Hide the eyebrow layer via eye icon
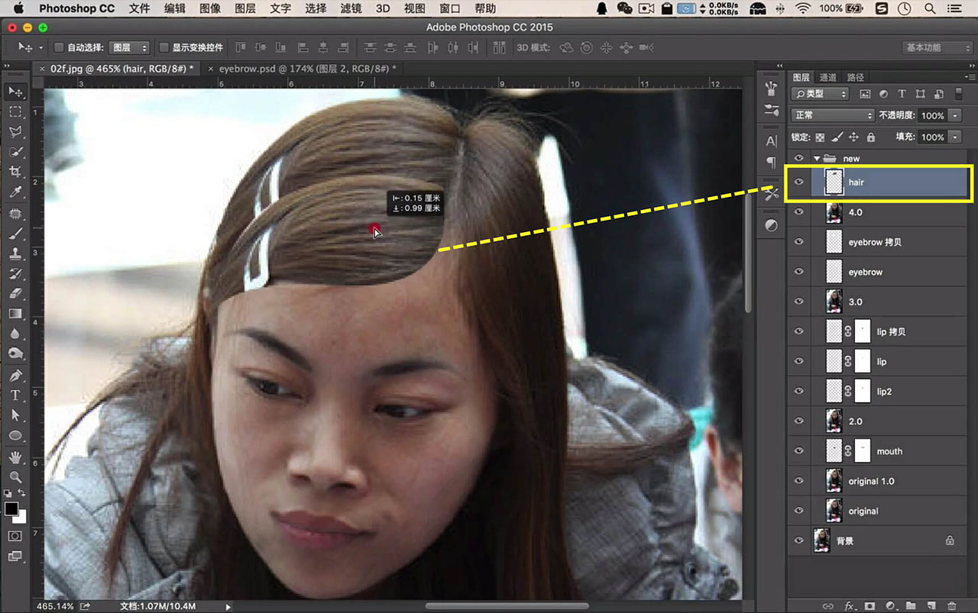Screen dimensions: 978x613 click(799, 272)
